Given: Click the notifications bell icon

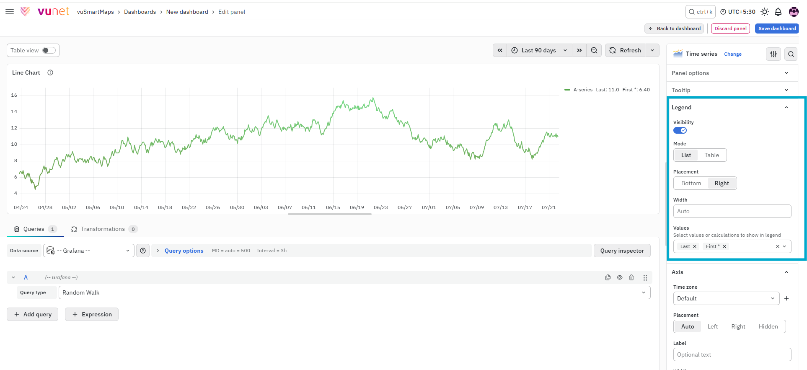Looking at the screenshot, I should [778, 12].
